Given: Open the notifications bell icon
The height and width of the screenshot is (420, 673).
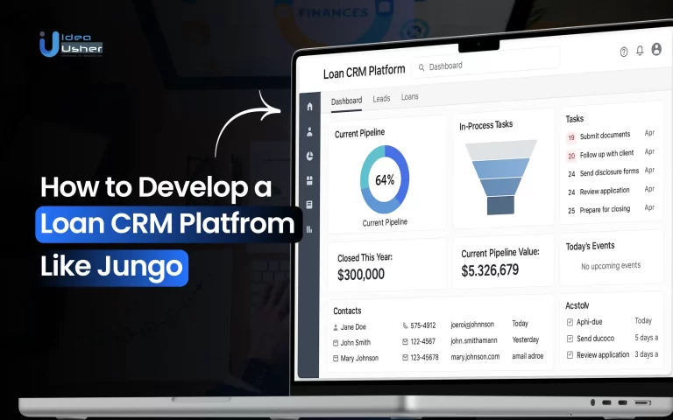Looking at the screenshot, I should point(640,51).
